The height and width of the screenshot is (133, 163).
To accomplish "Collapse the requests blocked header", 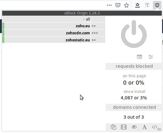I will click(134, 66).
